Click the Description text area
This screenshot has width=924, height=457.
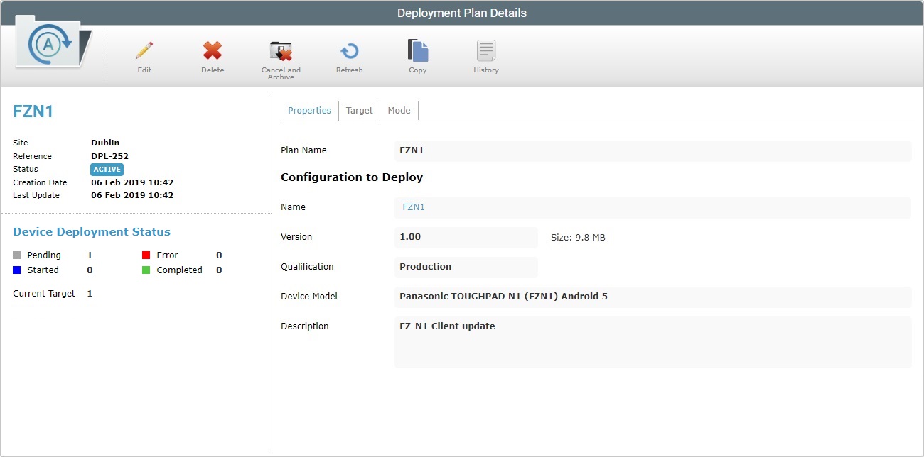coord(640,343)
